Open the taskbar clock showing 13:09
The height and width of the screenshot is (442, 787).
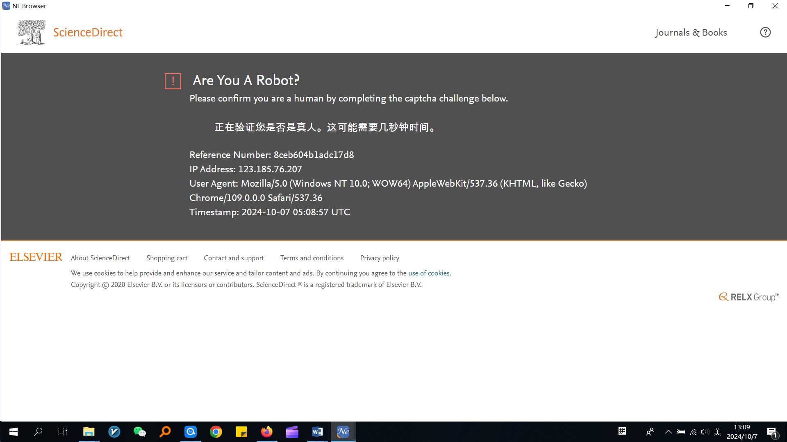[742, 432]
